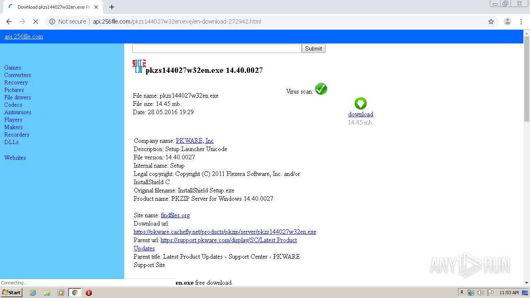530x298 pixels.
Task: Stop page loading with the X button
Action: click(36, 22)
